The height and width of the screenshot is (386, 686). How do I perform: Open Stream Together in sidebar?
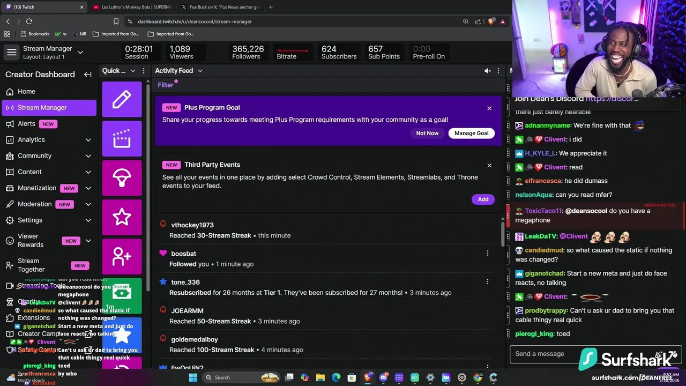click(x=49, y=265)
